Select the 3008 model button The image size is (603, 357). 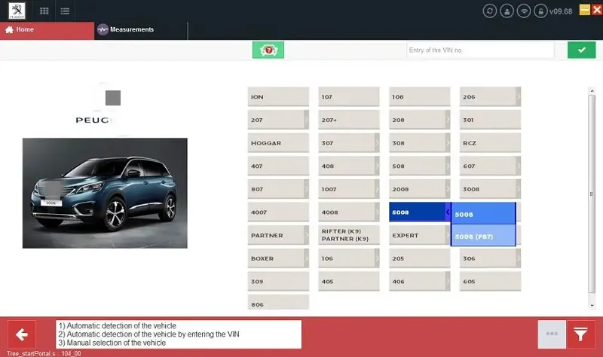pos(491,189)
